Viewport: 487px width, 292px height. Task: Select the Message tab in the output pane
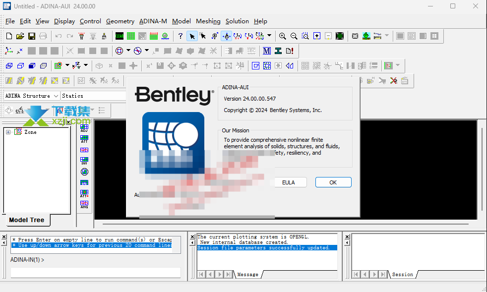(x=247, y=275)
